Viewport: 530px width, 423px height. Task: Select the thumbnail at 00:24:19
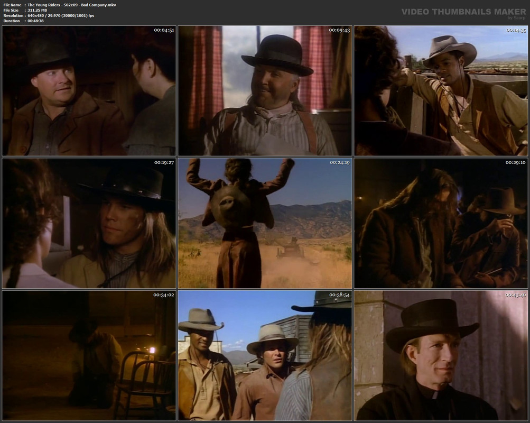(x=265, y=223)
